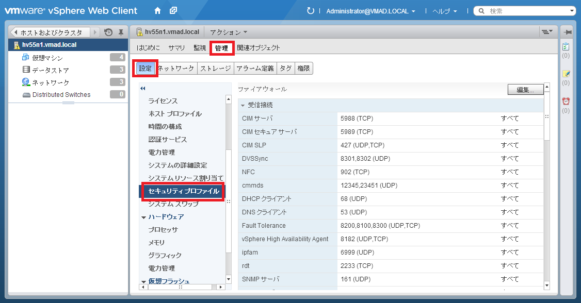
Task: Click the search magnifier icon
Action: coord(481,11)
